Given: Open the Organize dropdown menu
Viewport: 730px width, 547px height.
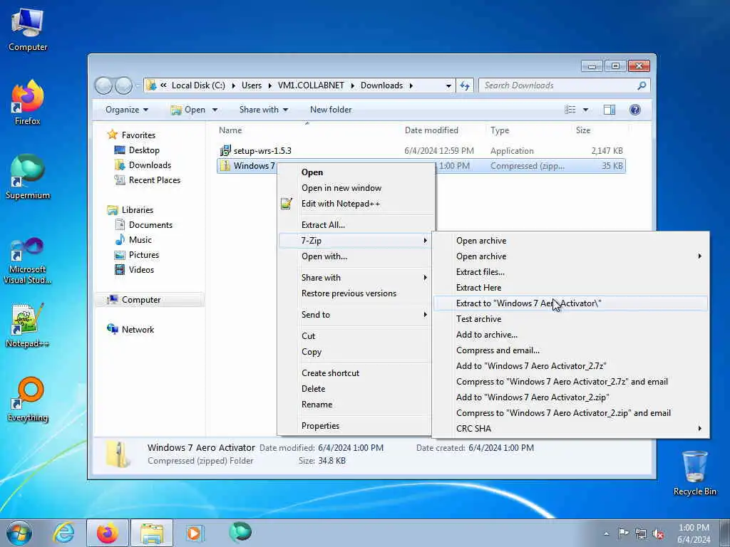Looking at the screenshot, I should coord(127,110).
